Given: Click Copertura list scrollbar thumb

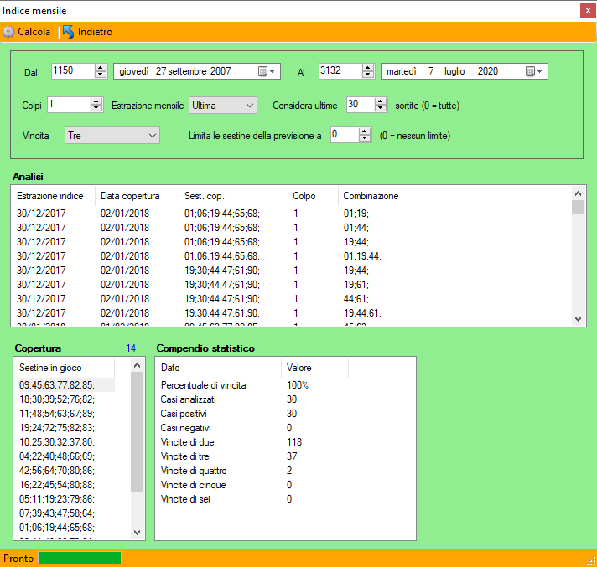Looking at the screenshot, I should coord(137,432).
